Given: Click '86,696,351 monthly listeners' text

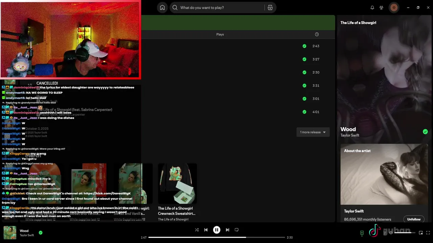Looking at the screenshot, I should coord(367,219).
